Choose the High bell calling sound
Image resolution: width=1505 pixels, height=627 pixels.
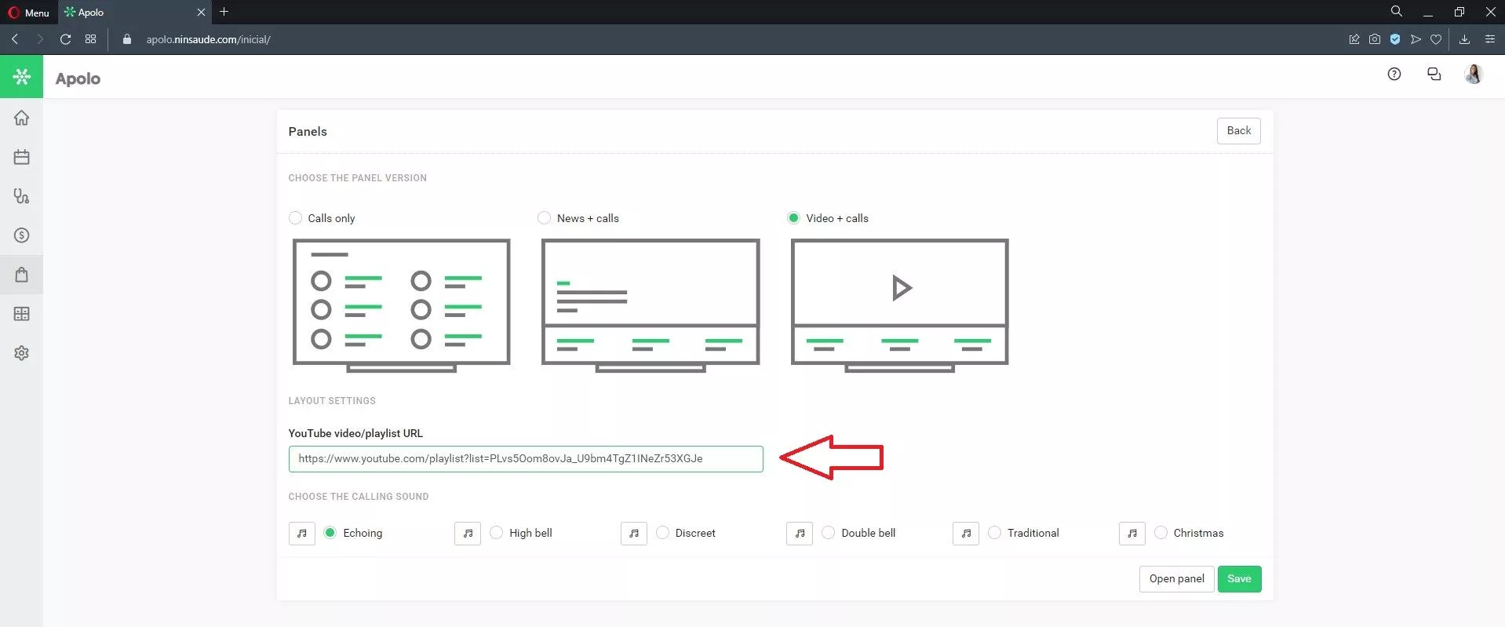496,533
